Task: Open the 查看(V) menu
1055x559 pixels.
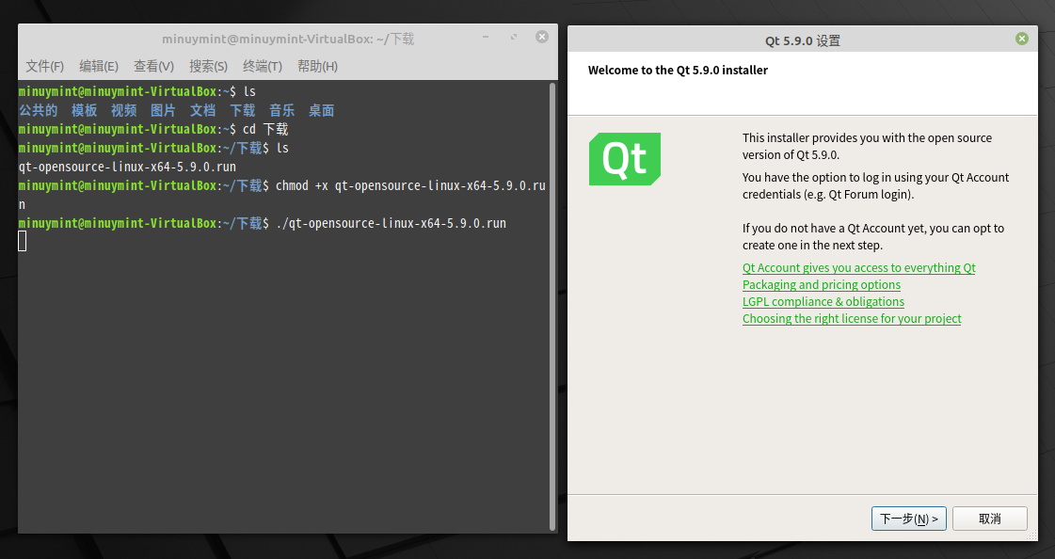Action: 153,66
